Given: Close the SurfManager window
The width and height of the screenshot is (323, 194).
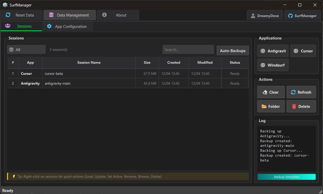Looking at the screenshot, I should [x=315, y=5].
